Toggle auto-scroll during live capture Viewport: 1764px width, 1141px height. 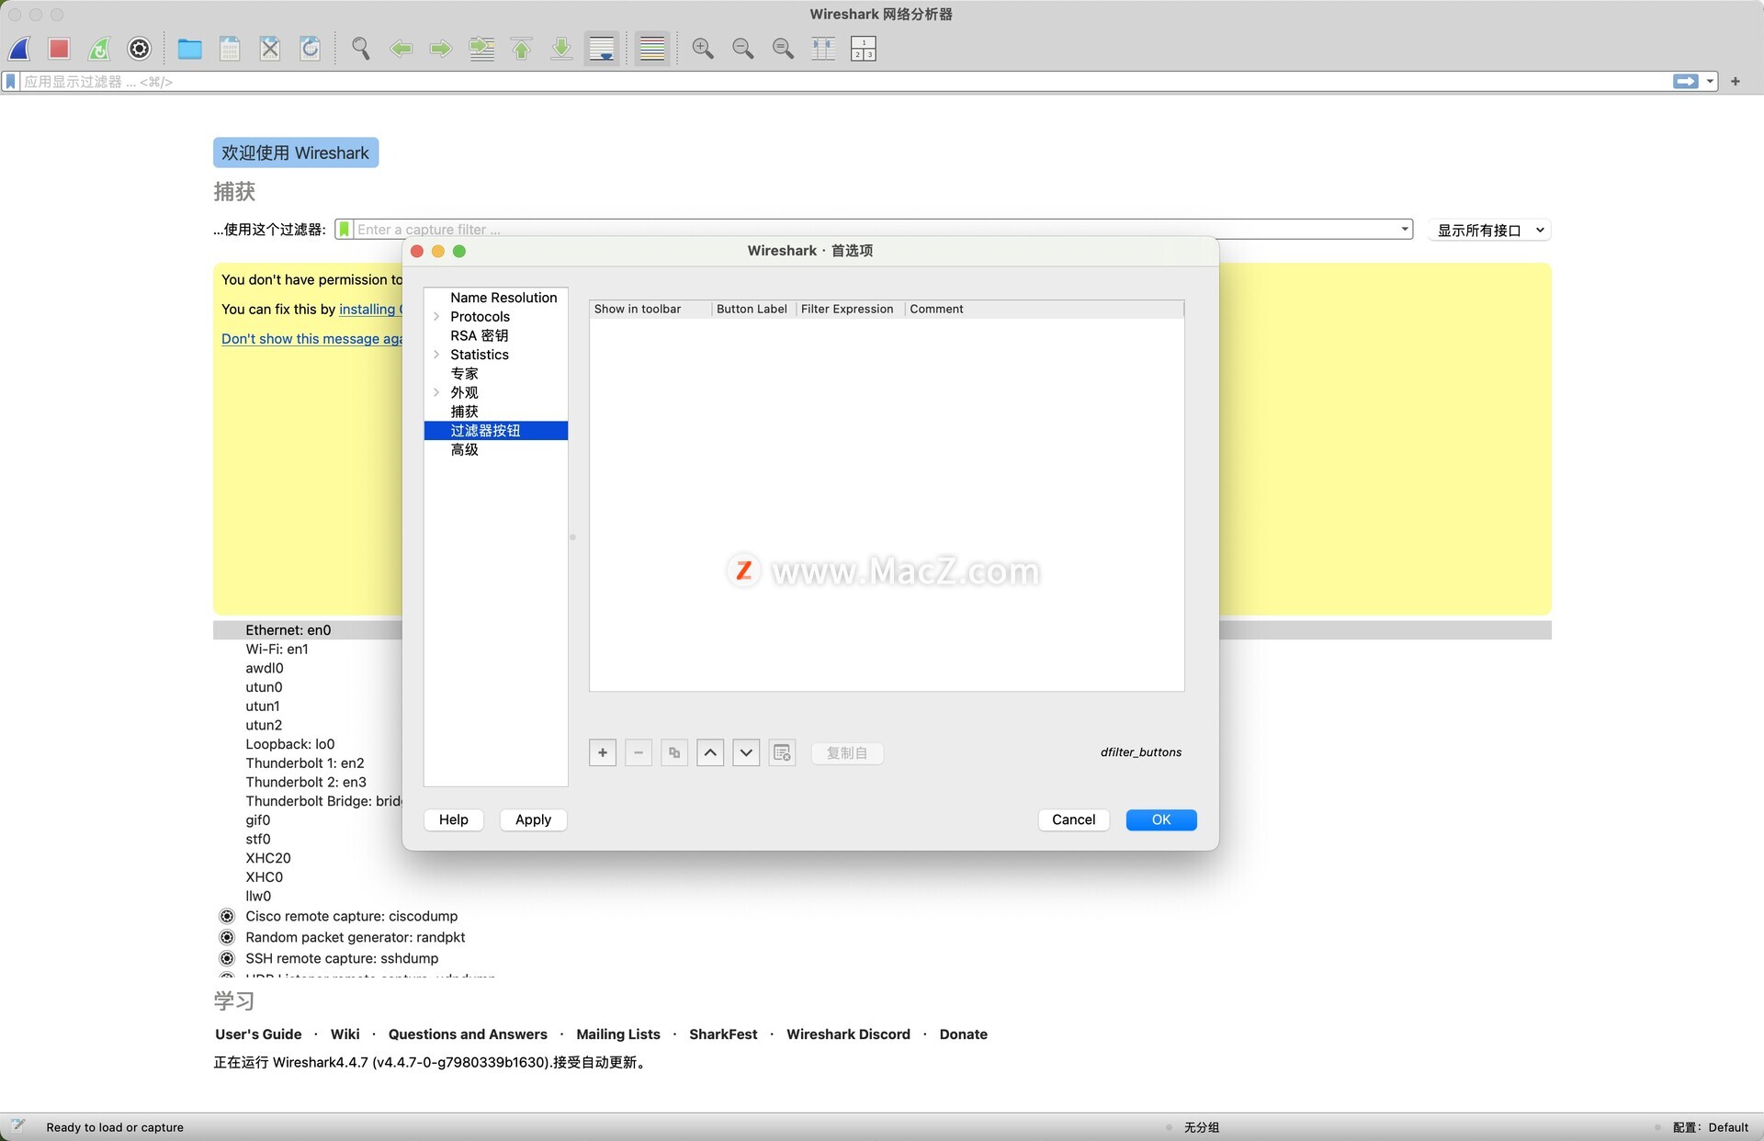[602, 49]
